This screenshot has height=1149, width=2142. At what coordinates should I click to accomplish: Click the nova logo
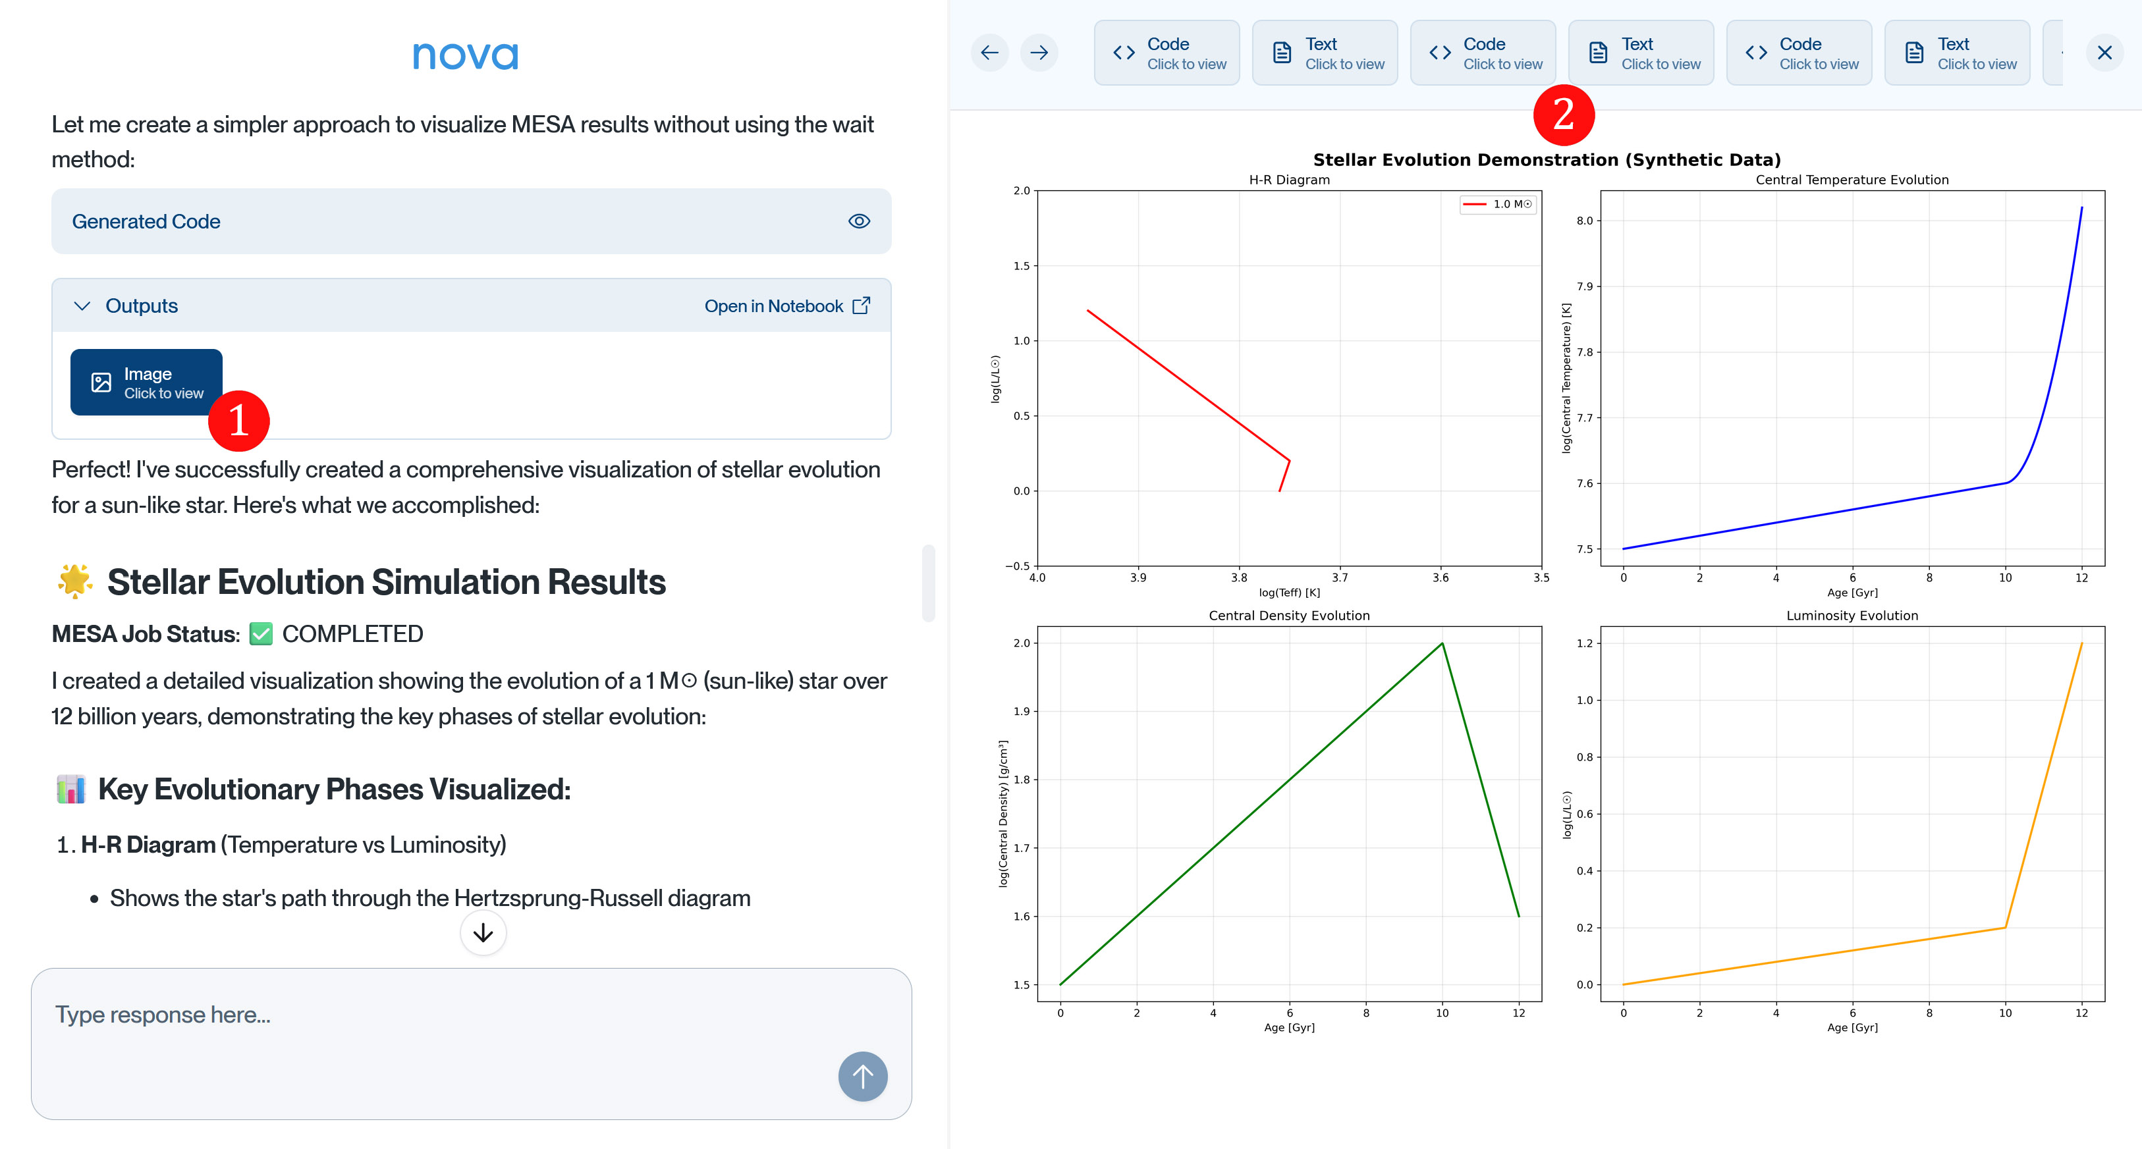point(466,55)
